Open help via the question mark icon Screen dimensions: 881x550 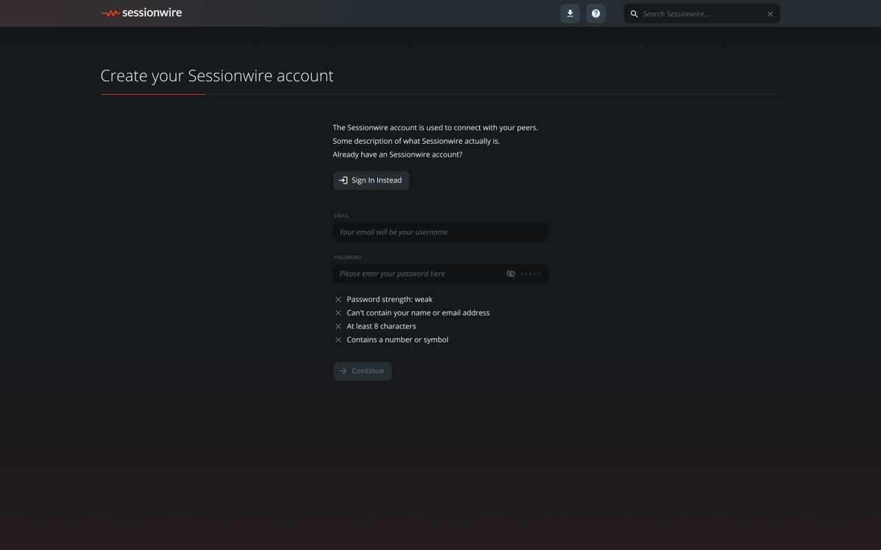tap(596, 14)
